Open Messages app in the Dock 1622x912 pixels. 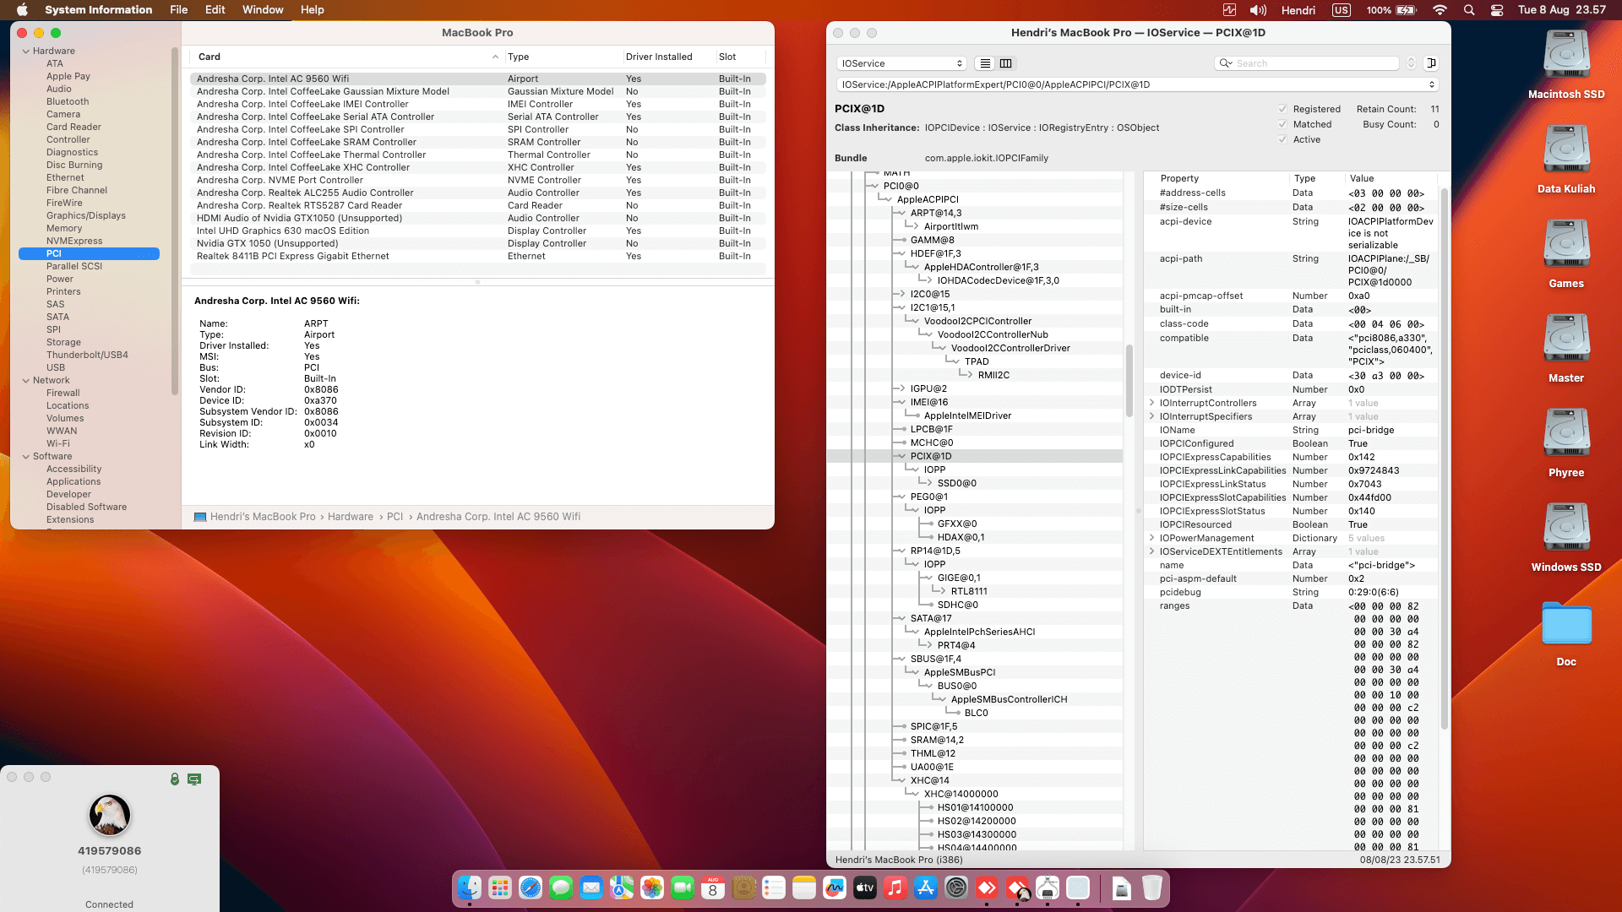[x=561, y=888]
